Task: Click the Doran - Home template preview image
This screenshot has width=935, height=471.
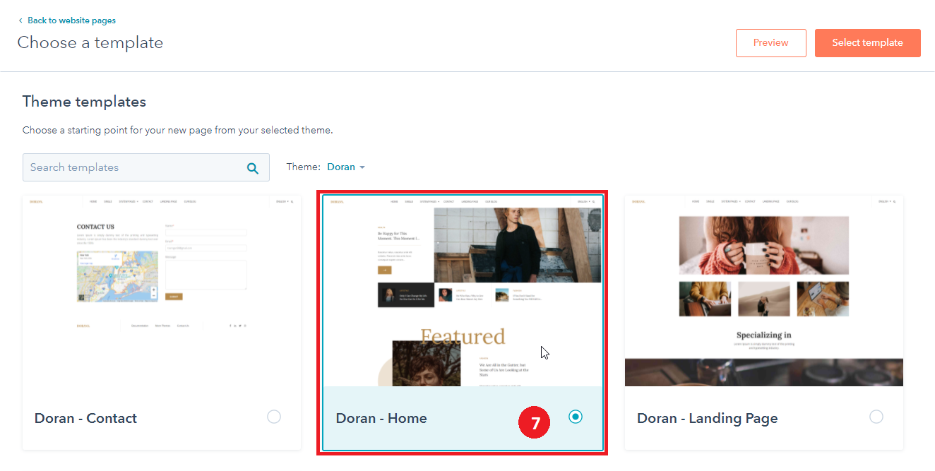Action: (463, 290)
